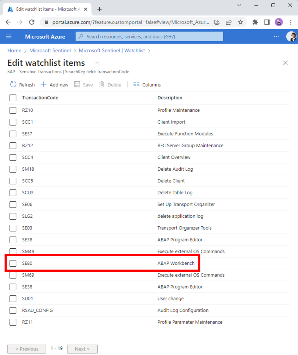
Task: Click the browser forward arrow
Action: tap(20, 22)
